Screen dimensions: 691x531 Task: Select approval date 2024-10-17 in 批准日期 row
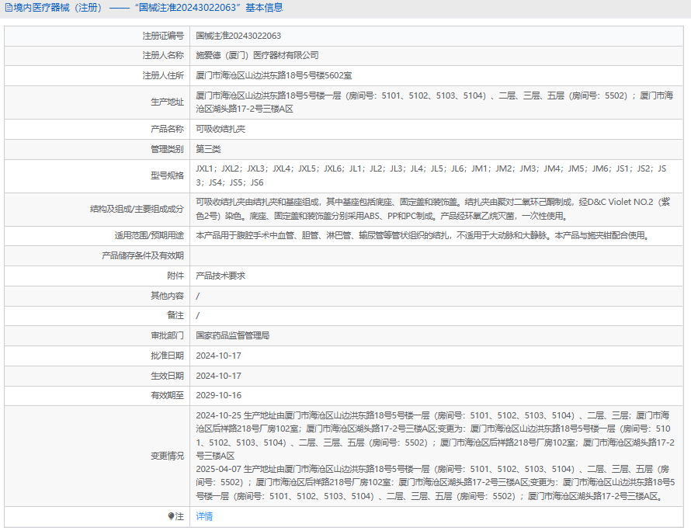click(x=219, y=356)
